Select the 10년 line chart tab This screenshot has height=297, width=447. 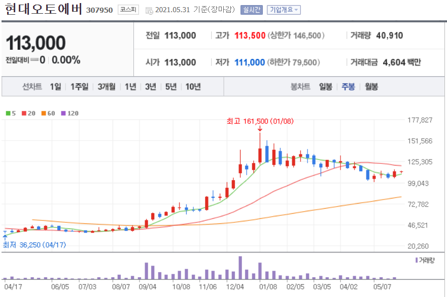tap(193, 86)
